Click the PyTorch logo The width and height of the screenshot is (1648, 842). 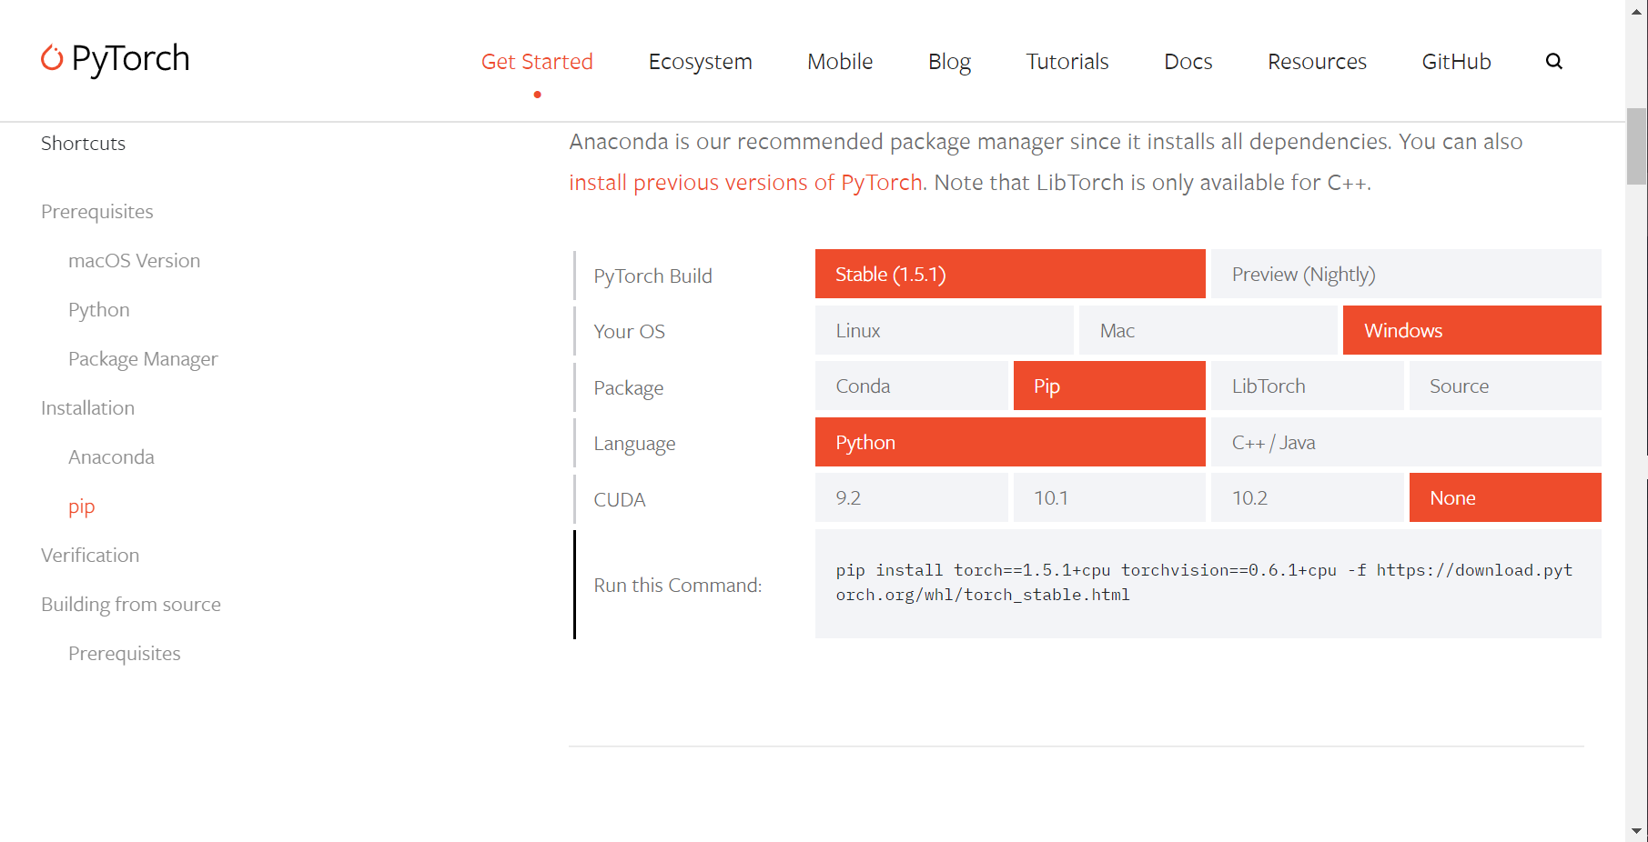pos(116,59)
